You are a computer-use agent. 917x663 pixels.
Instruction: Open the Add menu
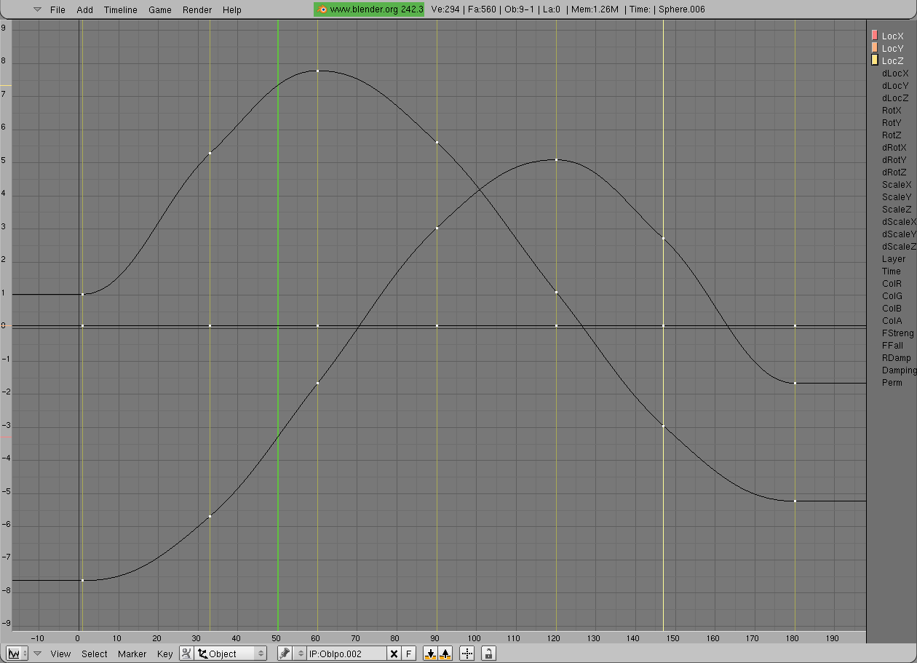point(84,9)
